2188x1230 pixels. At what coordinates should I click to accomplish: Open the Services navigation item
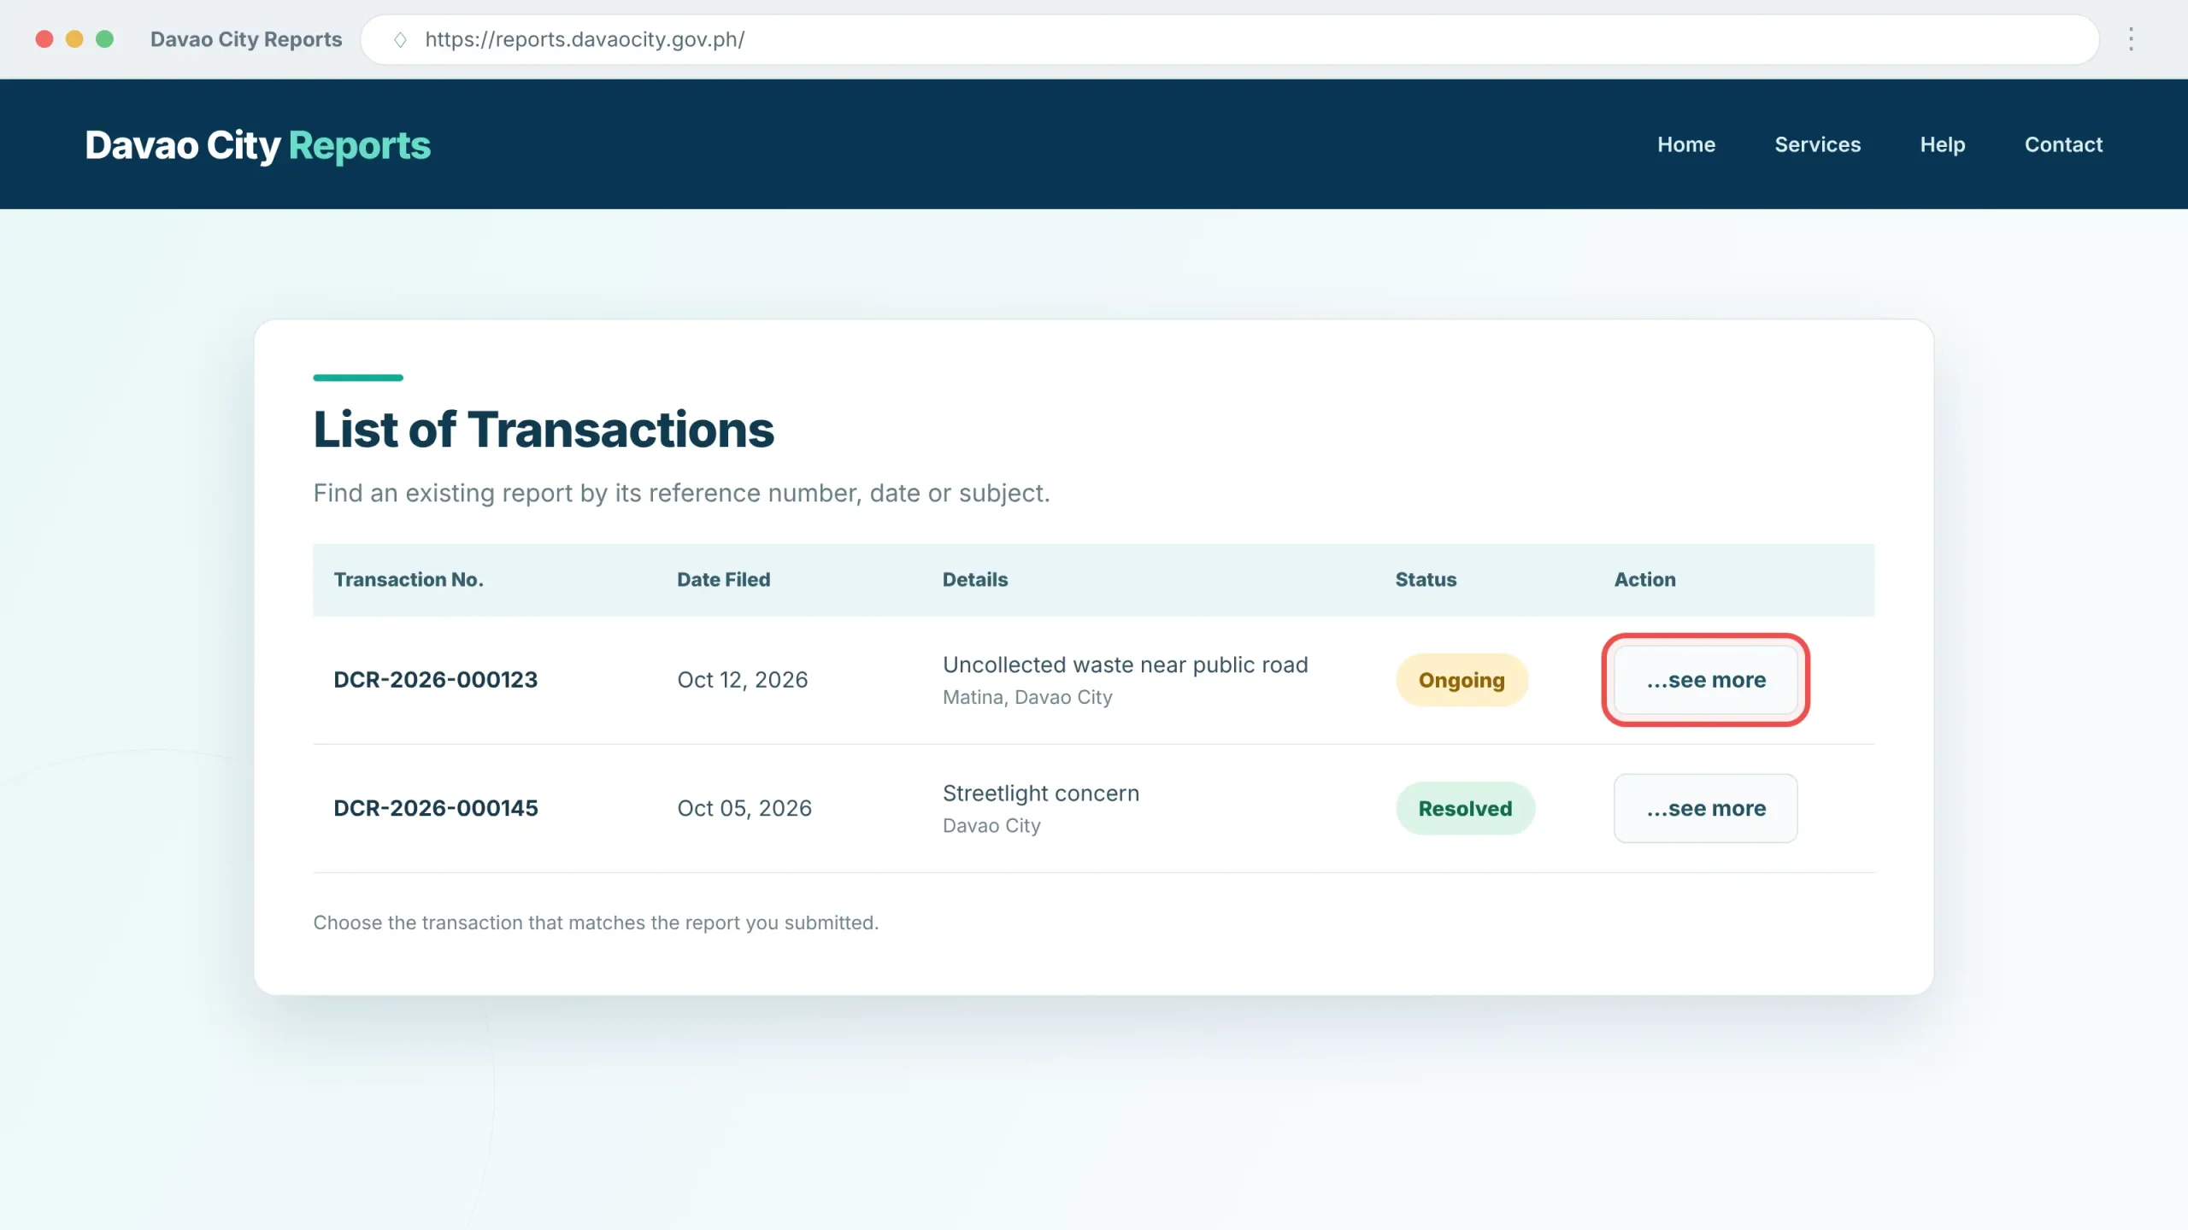pos(1818,144)
